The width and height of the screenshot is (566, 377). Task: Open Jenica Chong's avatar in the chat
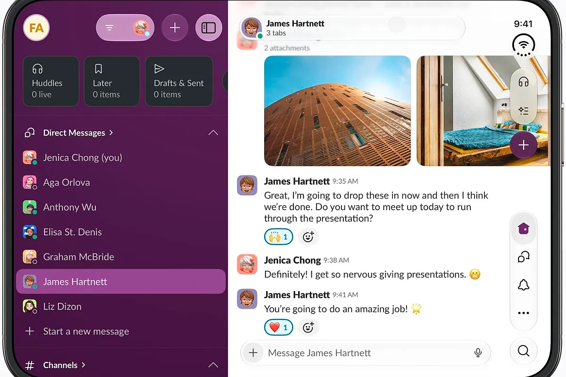247,264
